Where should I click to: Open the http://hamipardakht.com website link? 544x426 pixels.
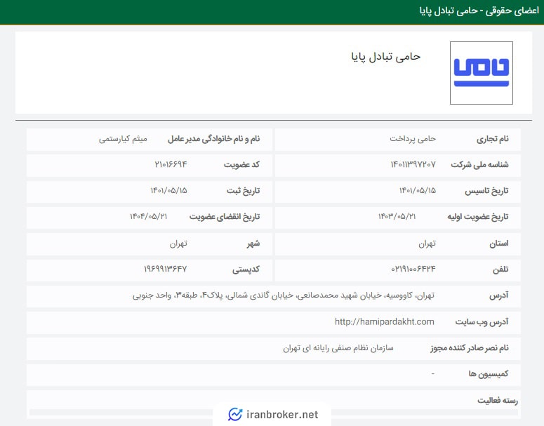click(385, 322)
